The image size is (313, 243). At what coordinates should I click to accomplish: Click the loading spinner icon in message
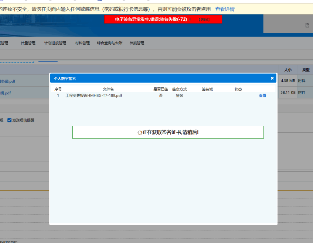140,132
